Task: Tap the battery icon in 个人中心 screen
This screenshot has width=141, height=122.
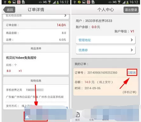Action: click(127, 2)
